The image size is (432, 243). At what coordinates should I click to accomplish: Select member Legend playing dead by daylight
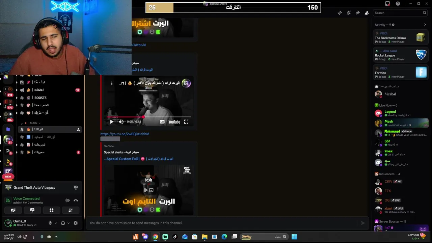point(401,113)
